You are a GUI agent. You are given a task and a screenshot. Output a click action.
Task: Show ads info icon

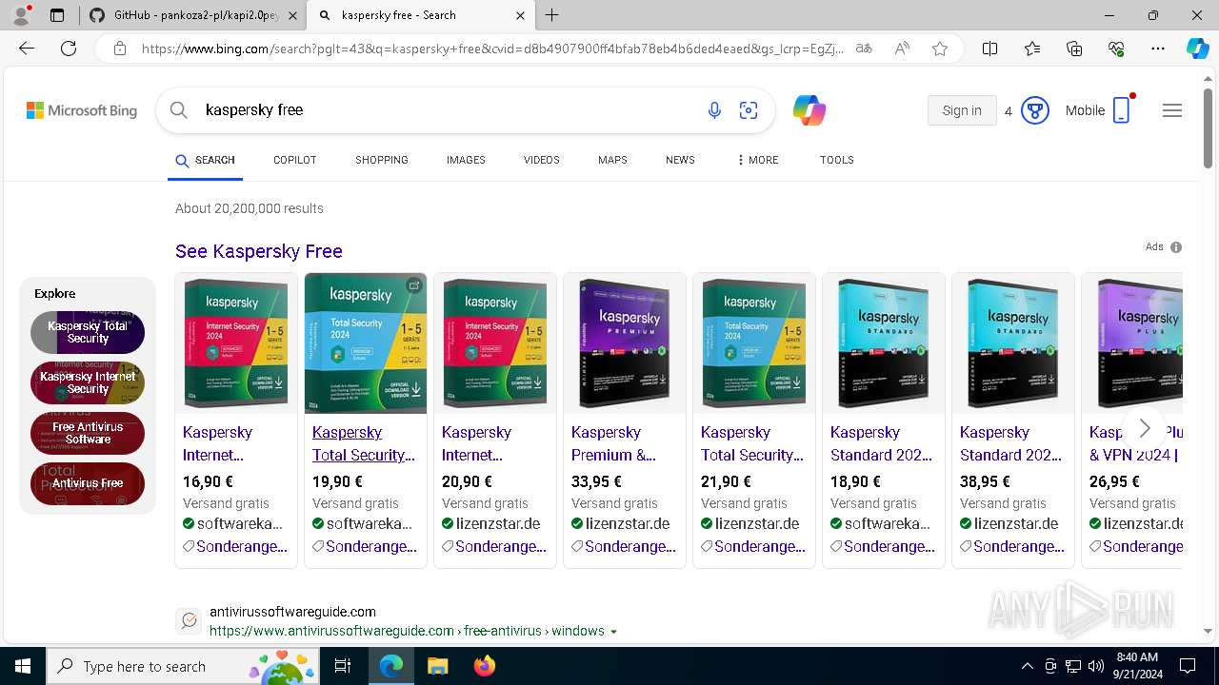click(x=1176, y=247)
